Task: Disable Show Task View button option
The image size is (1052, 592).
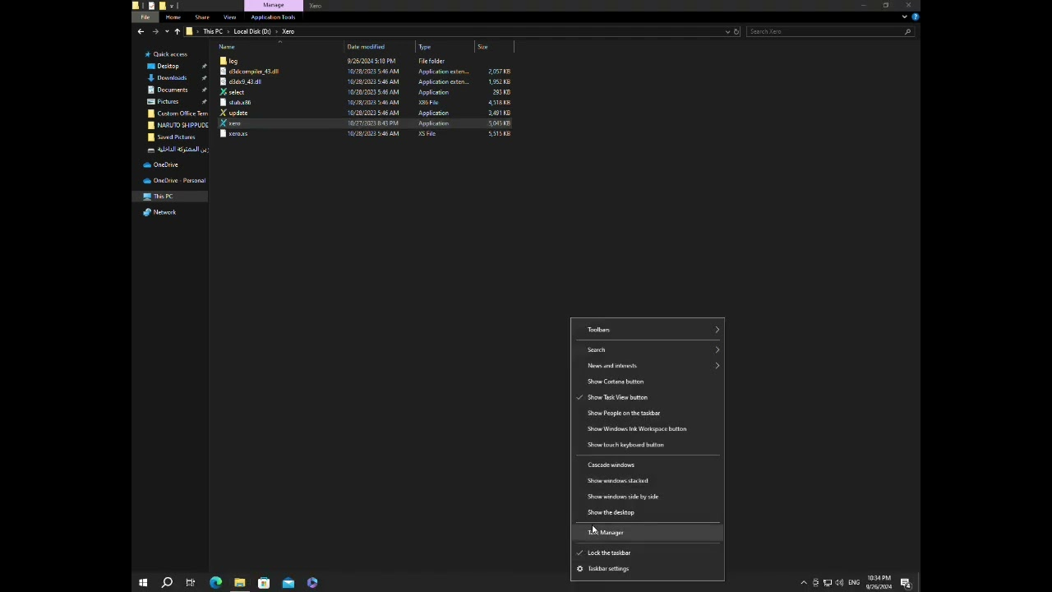Action: pyautogui.click(x=617, y=397)
